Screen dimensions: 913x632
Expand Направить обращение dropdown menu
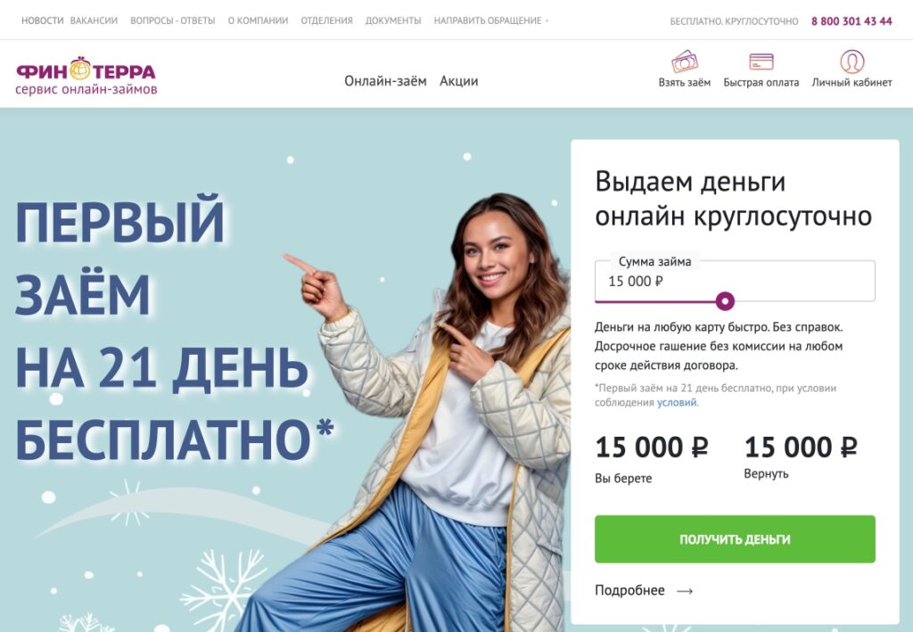(491, 21)
